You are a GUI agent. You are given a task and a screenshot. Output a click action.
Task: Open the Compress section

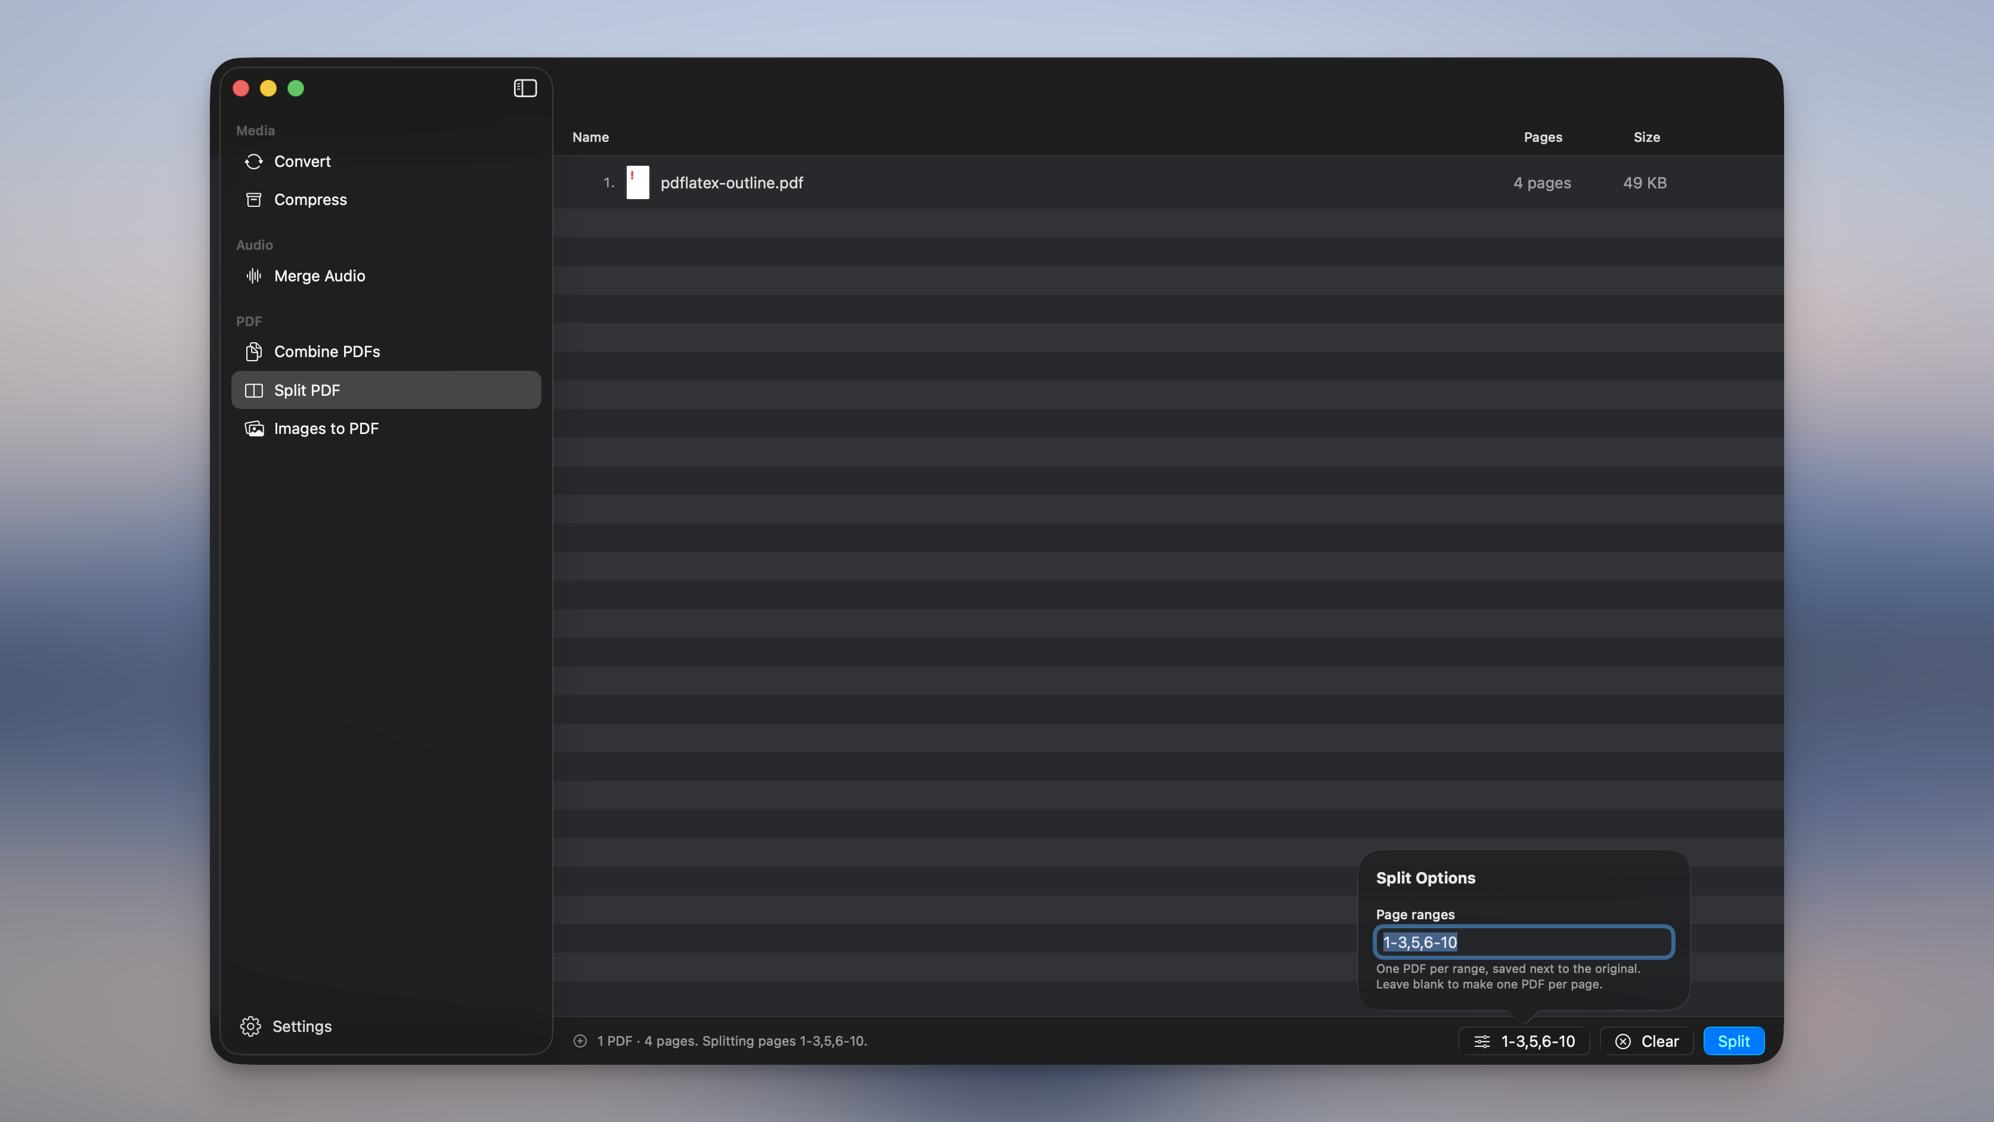pos(385,200)
